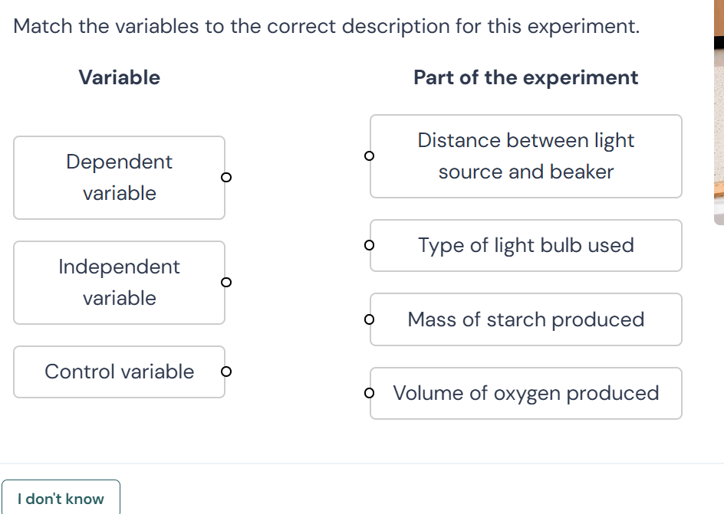Click the dot next to Type of light bulb used
724x514 pixels.
point(370,245)
